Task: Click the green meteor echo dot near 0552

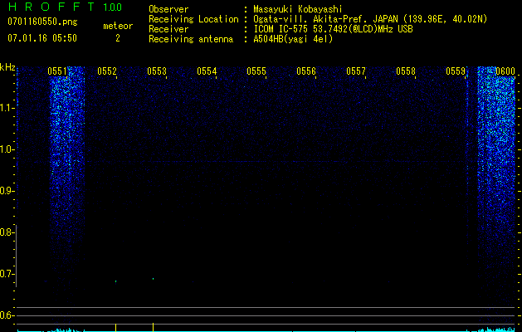Action: (116, 281)
